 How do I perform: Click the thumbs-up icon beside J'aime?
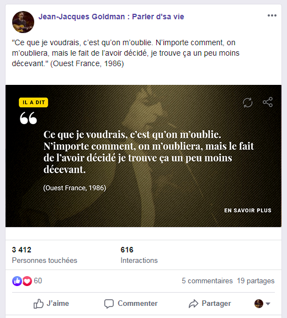[x=39, y=304]
